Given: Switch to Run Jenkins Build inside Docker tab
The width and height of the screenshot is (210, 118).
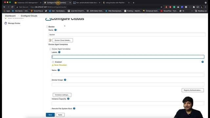Looking at the screenshot, I should click(x=87, y=3).
